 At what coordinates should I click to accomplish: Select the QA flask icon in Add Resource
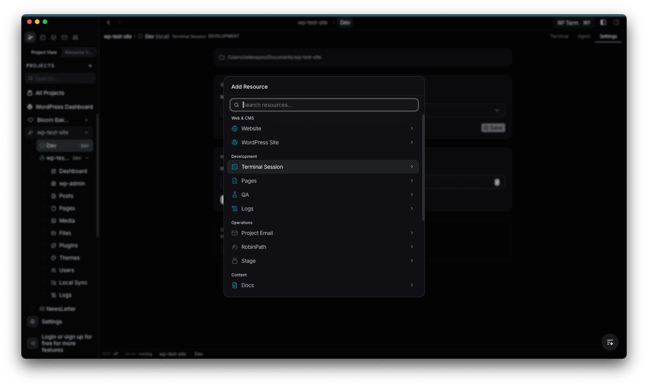click(235, 195)
